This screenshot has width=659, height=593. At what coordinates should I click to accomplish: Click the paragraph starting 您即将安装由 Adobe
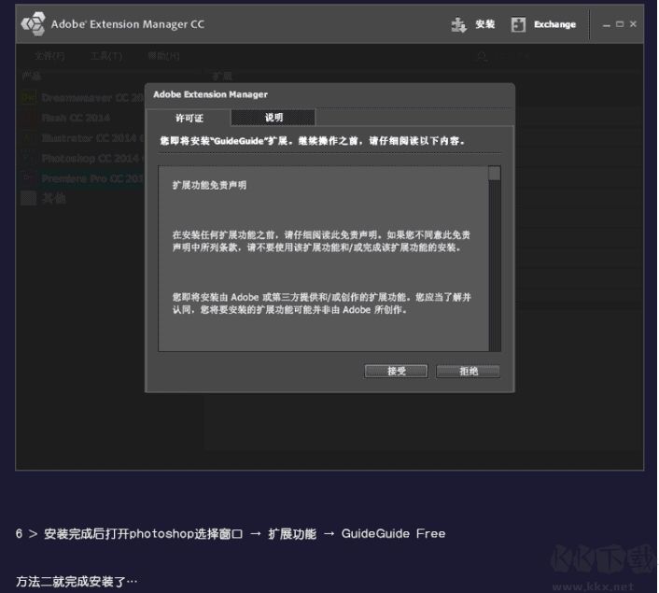tap(321, 304)
